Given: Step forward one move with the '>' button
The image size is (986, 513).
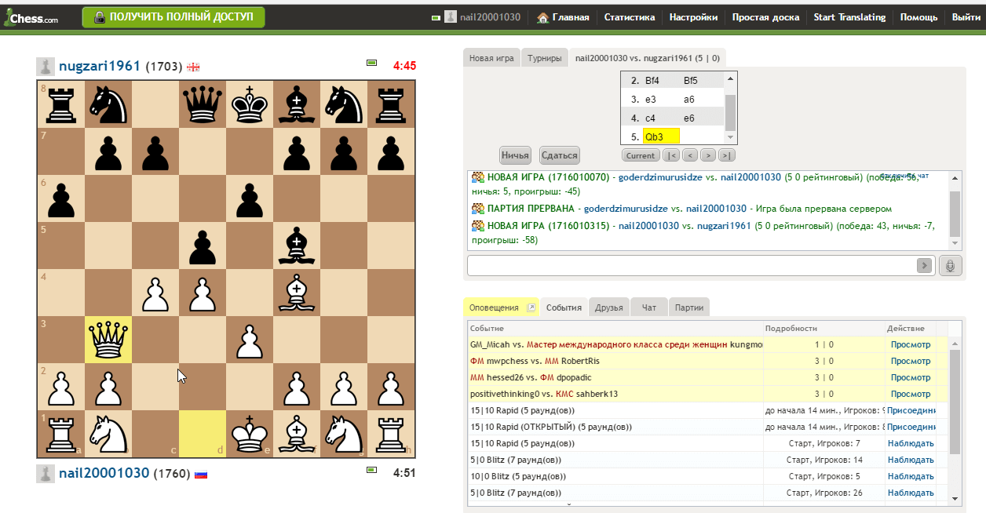Looking at the screenshot, I should [x=707, y=155].
